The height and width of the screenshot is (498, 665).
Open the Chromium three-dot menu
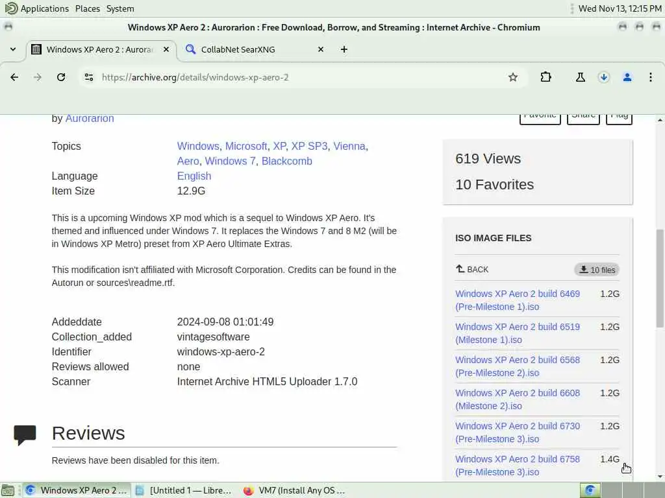(651, 77)
